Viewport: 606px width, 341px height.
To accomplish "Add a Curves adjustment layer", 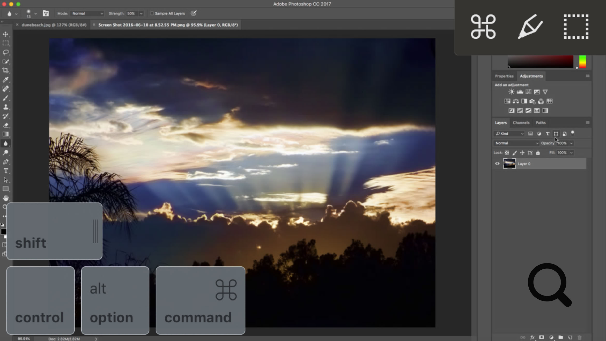I will (529, 92).
